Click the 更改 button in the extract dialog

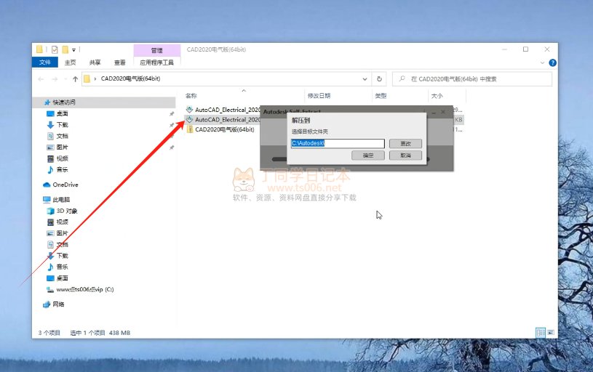[405, 144]
